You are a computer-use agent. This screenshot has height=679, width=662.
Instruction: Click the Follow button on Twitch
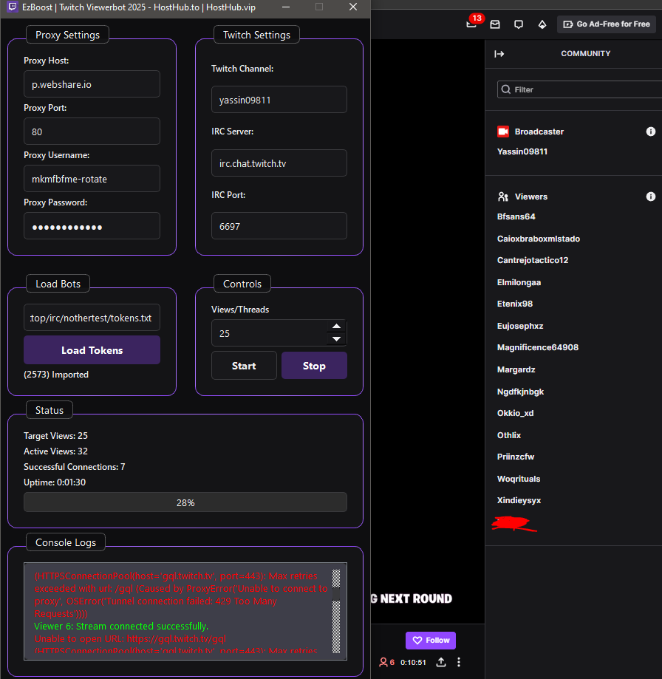pyautogui.click(x=431, y=641)
